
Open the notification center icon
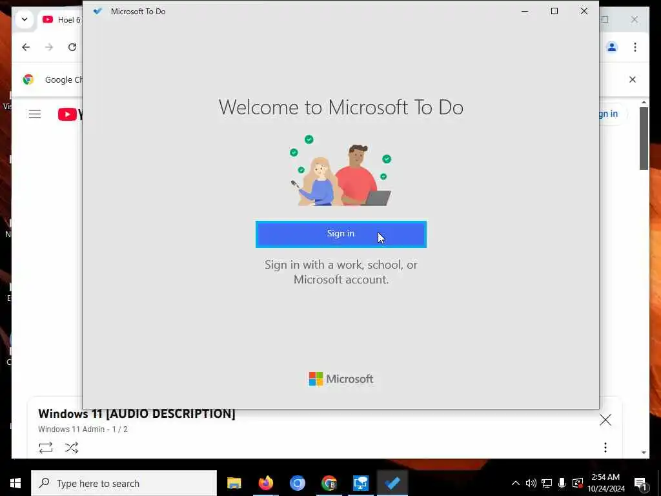click(640, 483)
